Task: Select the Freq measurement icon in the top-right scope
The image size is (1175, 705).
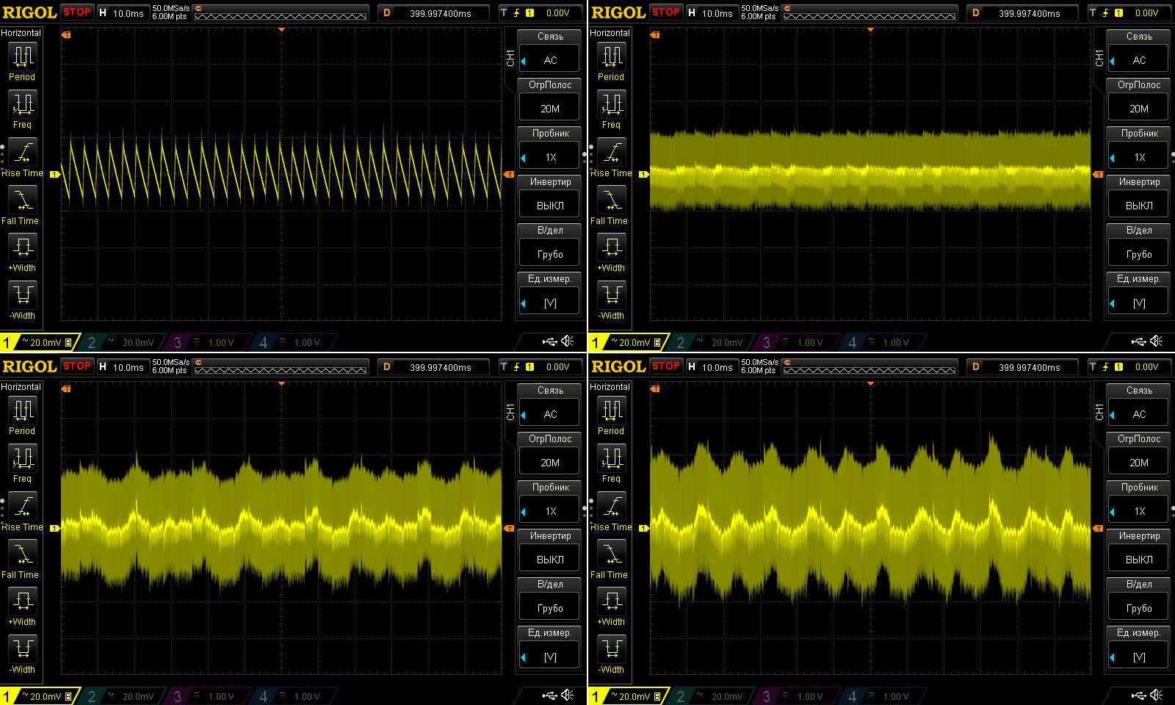Action: click(611, 104)
